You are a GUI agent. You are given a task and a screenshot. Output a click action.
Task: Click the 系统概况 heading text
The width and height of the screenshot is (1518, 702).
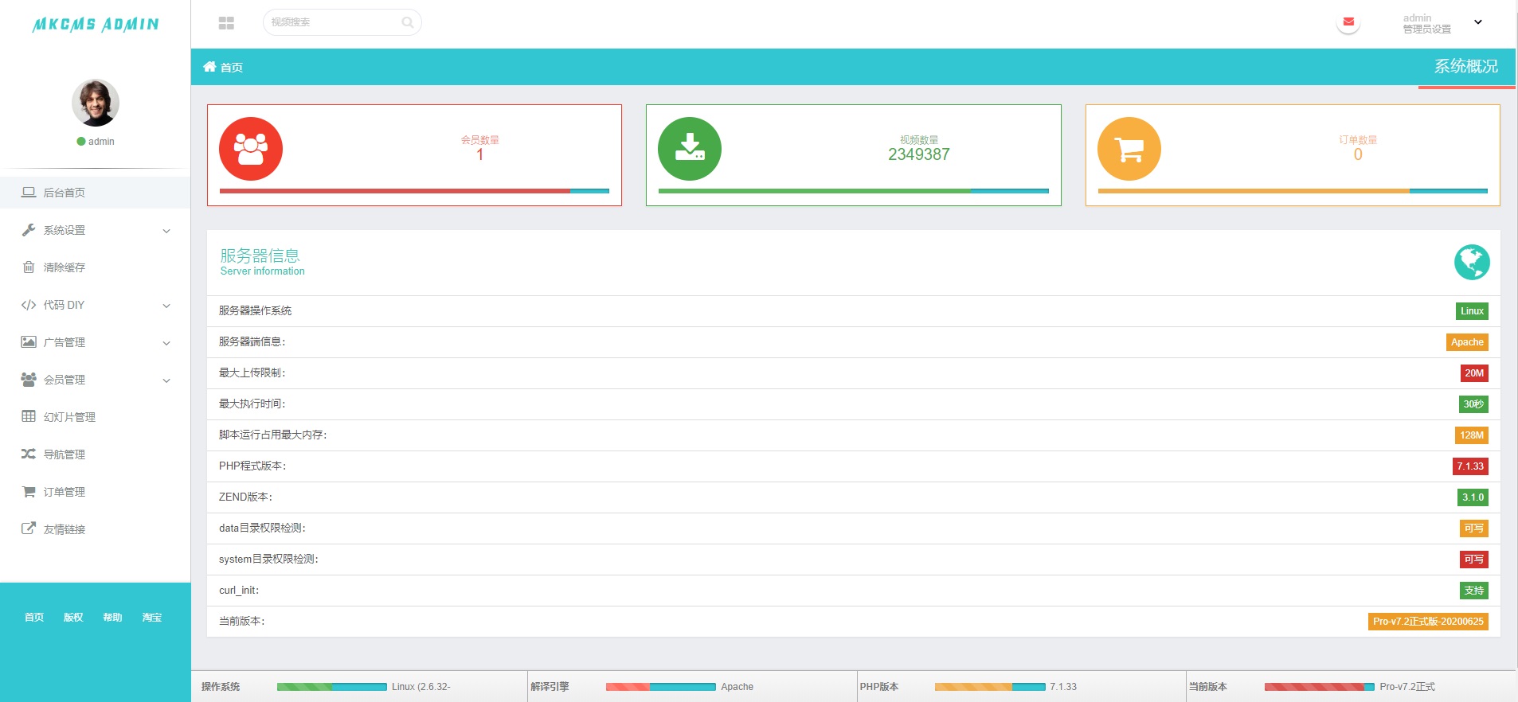point(1466,66)
